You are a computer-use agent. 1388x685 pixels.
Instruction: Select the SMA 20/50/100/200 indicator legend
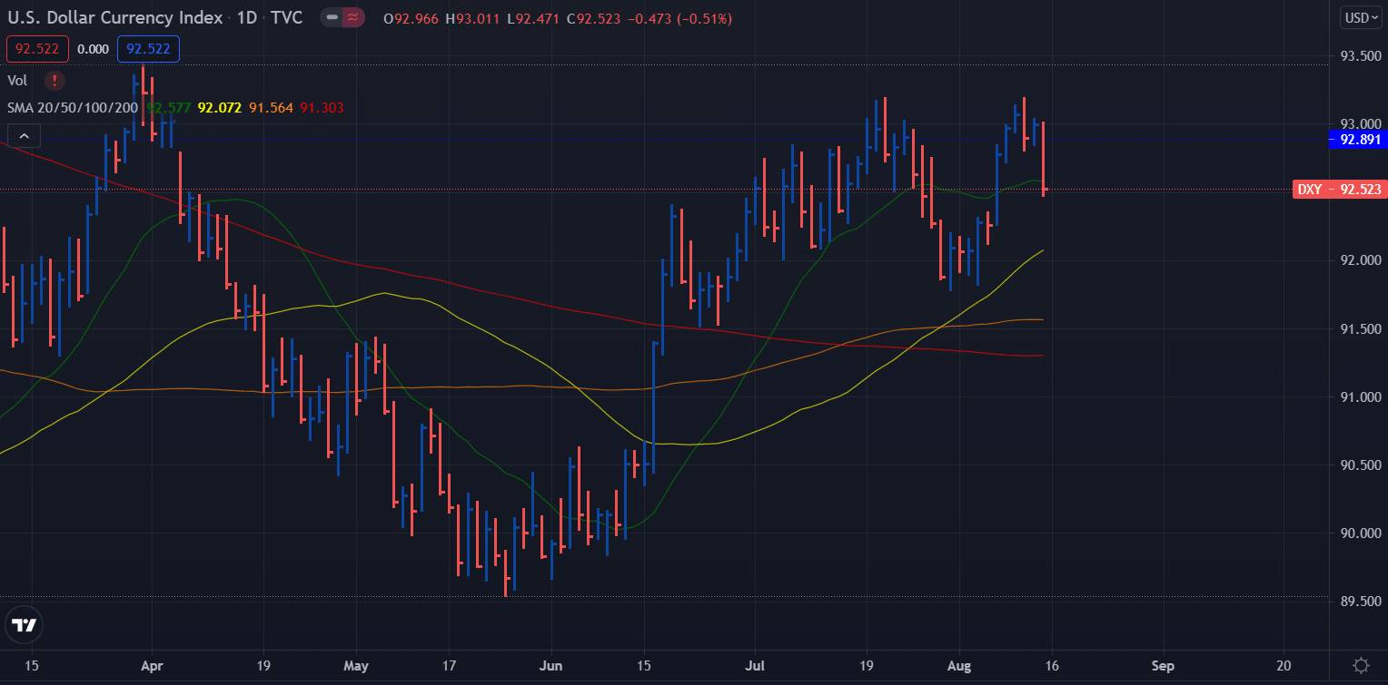(x=73, y=107)
